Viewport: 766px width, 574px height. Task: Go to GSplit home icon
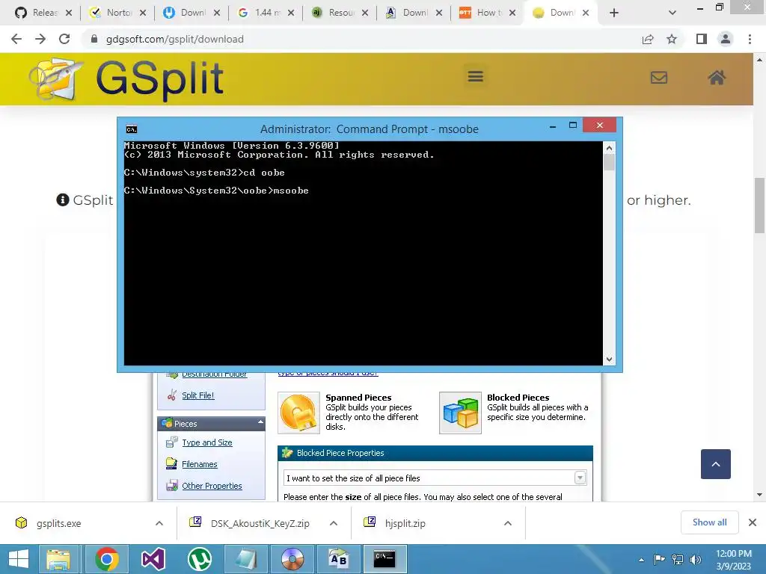tap(717, 77)
